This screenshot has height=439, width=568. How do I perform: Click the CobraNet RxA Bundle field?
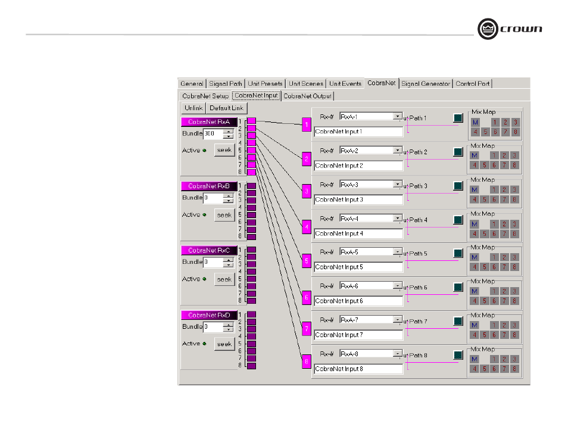[213, 134]
